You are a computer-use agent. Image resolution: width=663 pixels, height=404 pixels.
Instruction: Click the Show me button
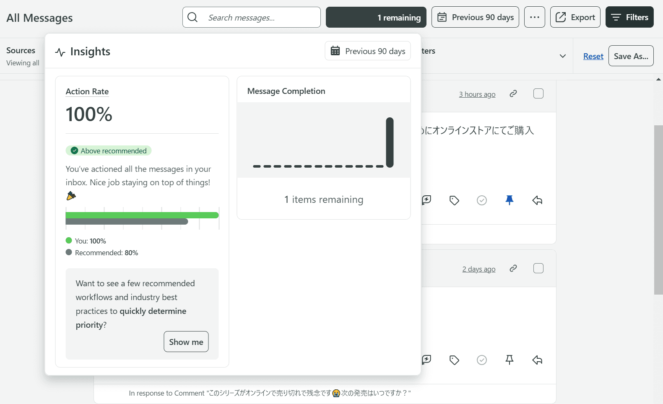coord(186,342)
